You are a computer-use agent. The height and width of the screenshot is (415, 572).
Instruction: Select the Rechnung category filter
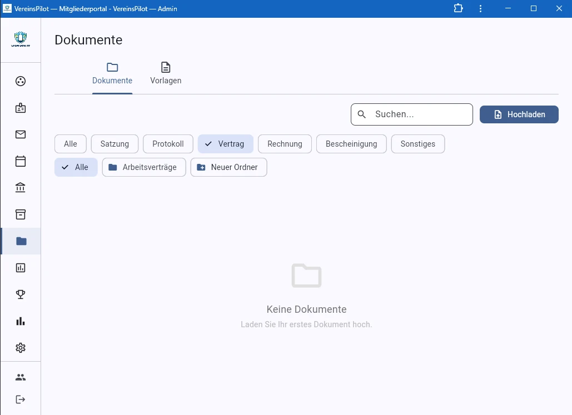tap(285, 144)
